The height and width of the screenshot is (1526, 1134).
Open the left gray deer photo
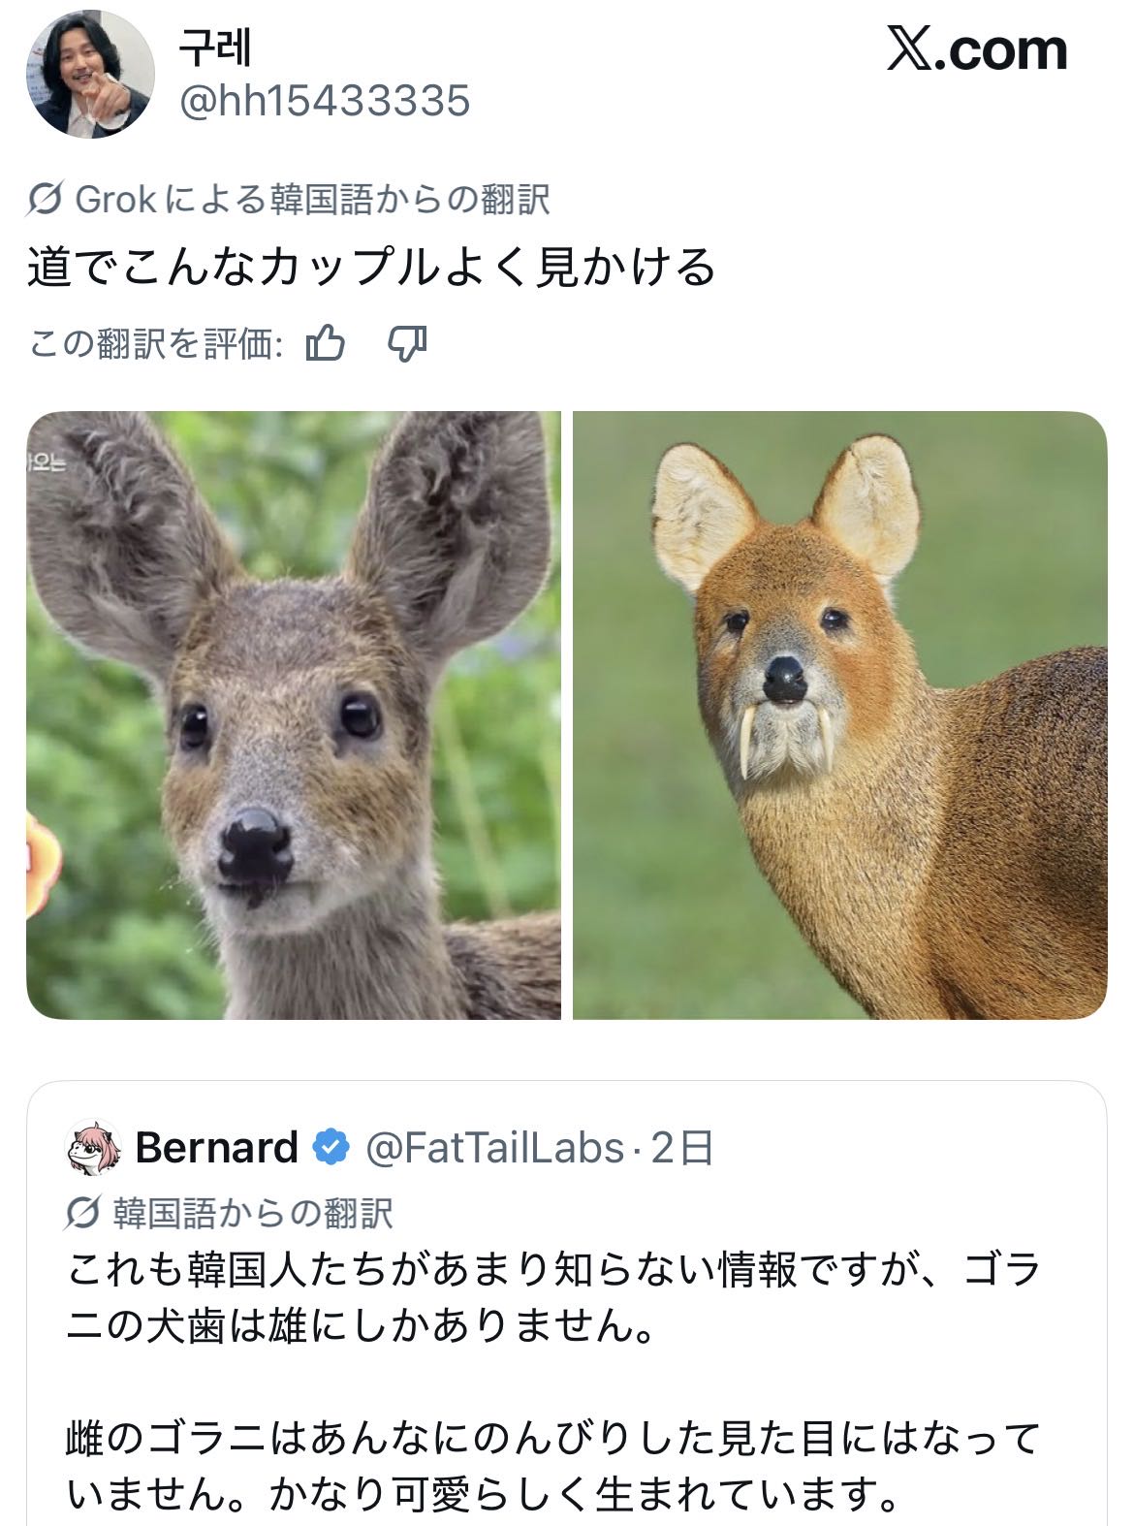tap(293, 715)
